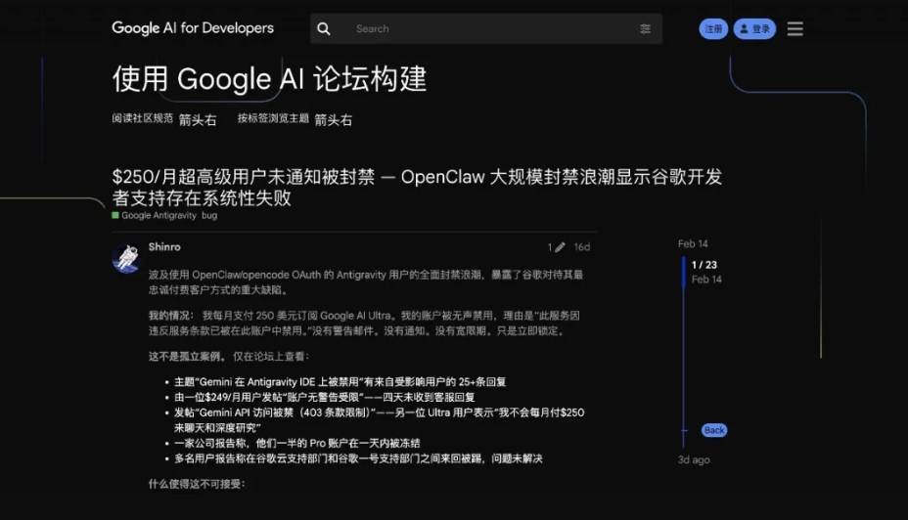Open 按标签浏览主题 browse by tags link
908x520 pixels.
pyautogui.click(x=274, y=118)
